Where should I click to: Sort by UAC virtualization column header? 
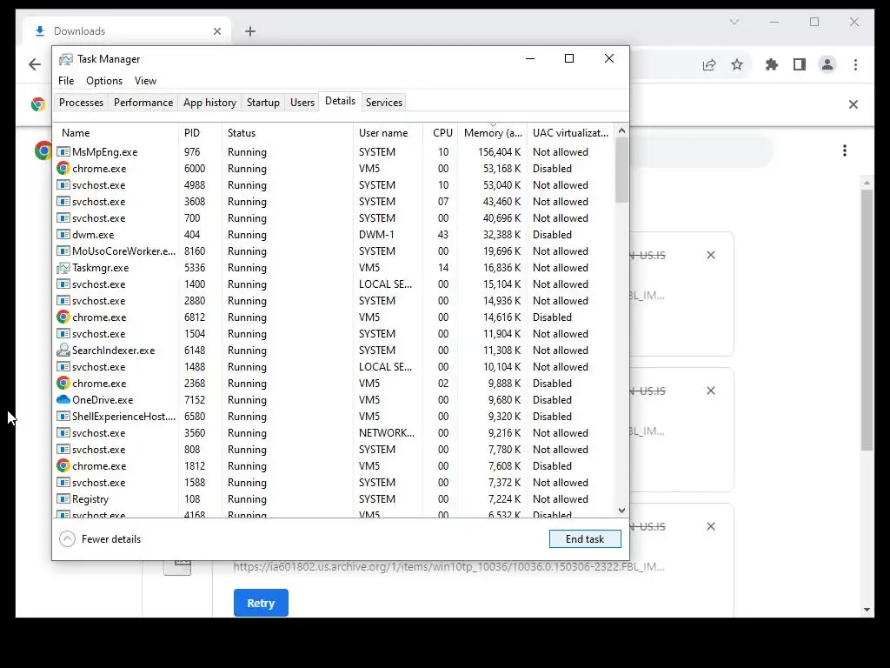click(570, 133)
